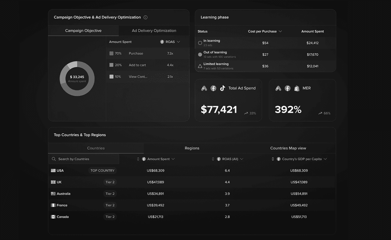Click Google Ads icon in MER card
The image size is (391, 240).
coord(278,88)
